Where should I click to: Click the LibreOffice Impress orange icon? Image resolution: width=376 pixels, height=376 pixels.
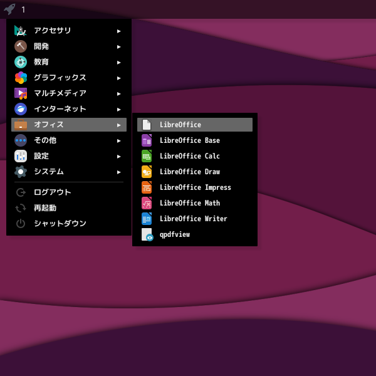click(147, 187)
